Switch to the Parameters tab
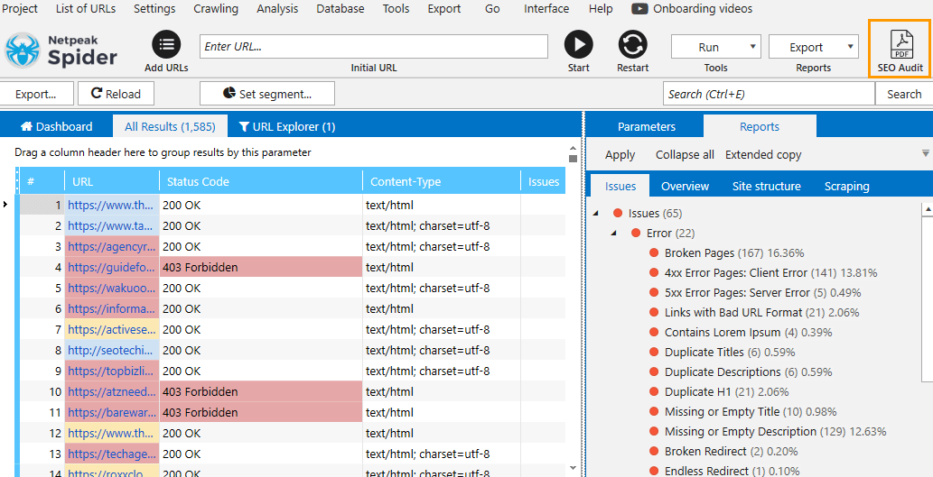The width and height of the screenshot is (933, 477). tap(646, 126)
